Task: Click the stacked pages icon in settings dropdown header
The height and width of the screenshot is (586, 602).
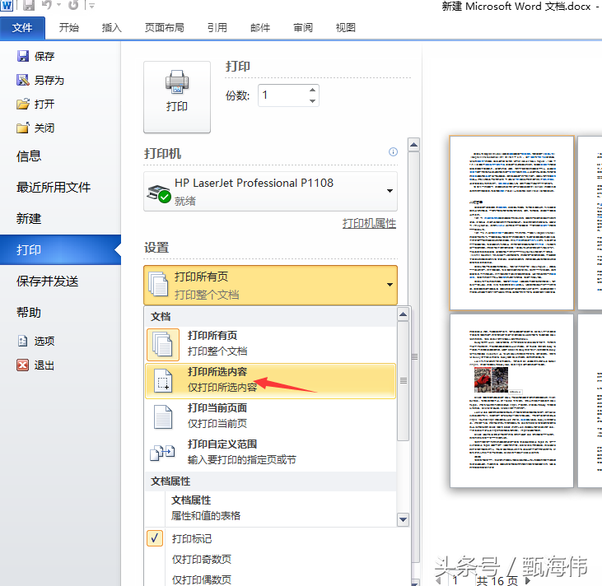Action: coord(159,285)
